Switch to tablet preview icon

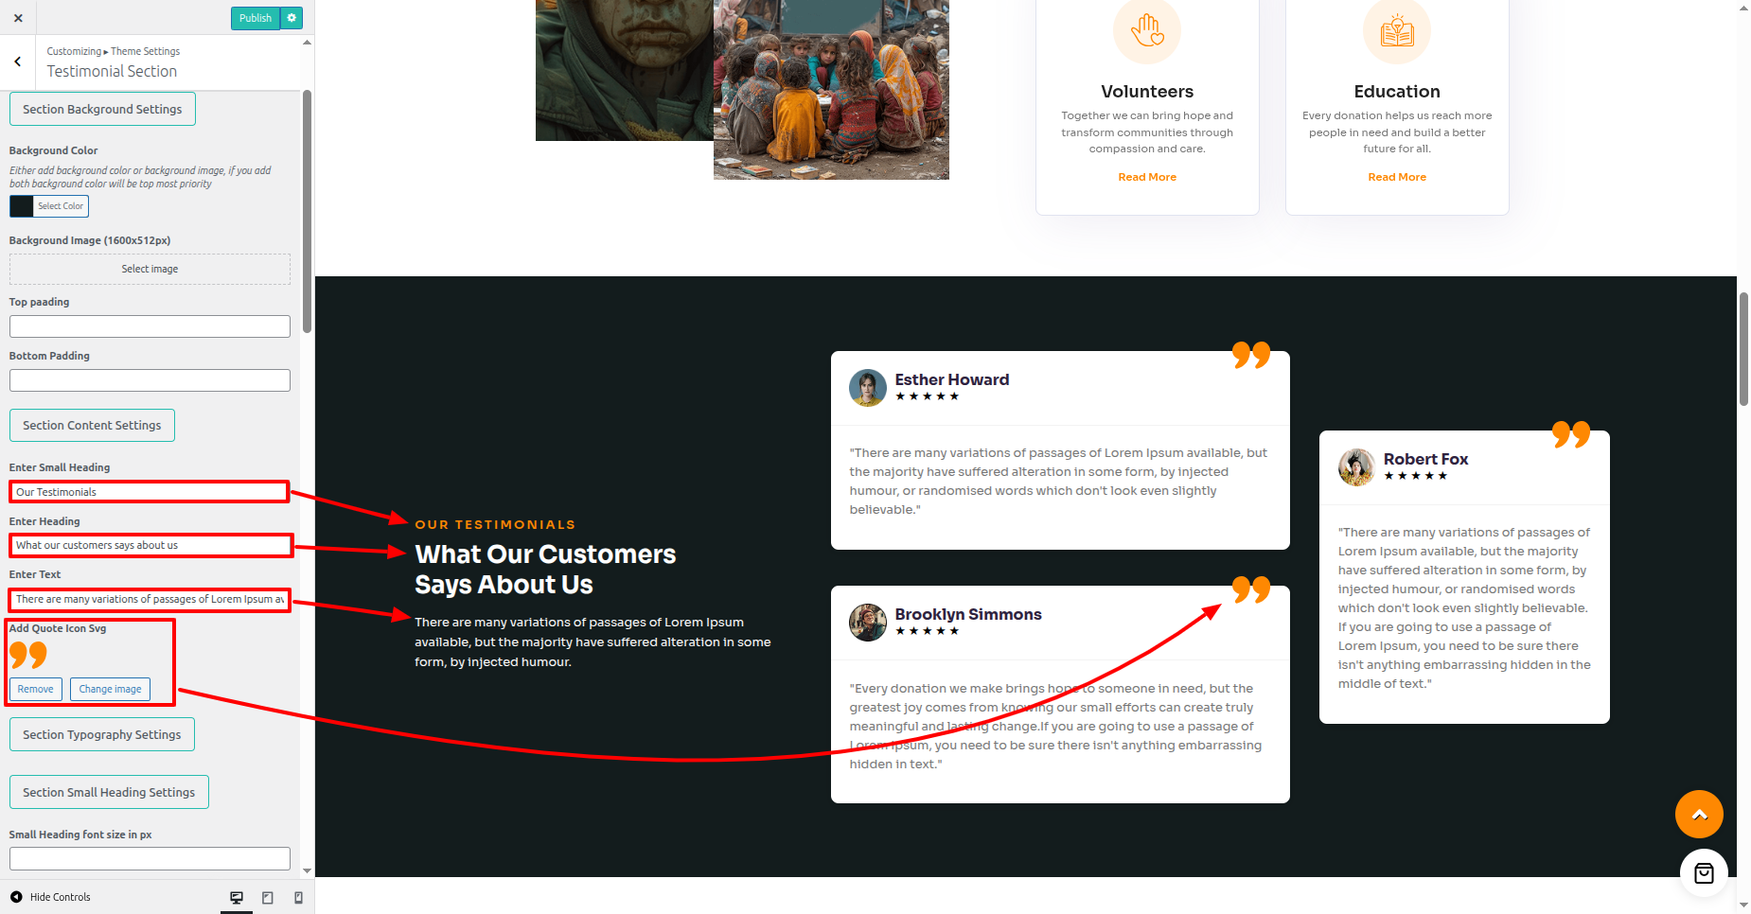268,897
